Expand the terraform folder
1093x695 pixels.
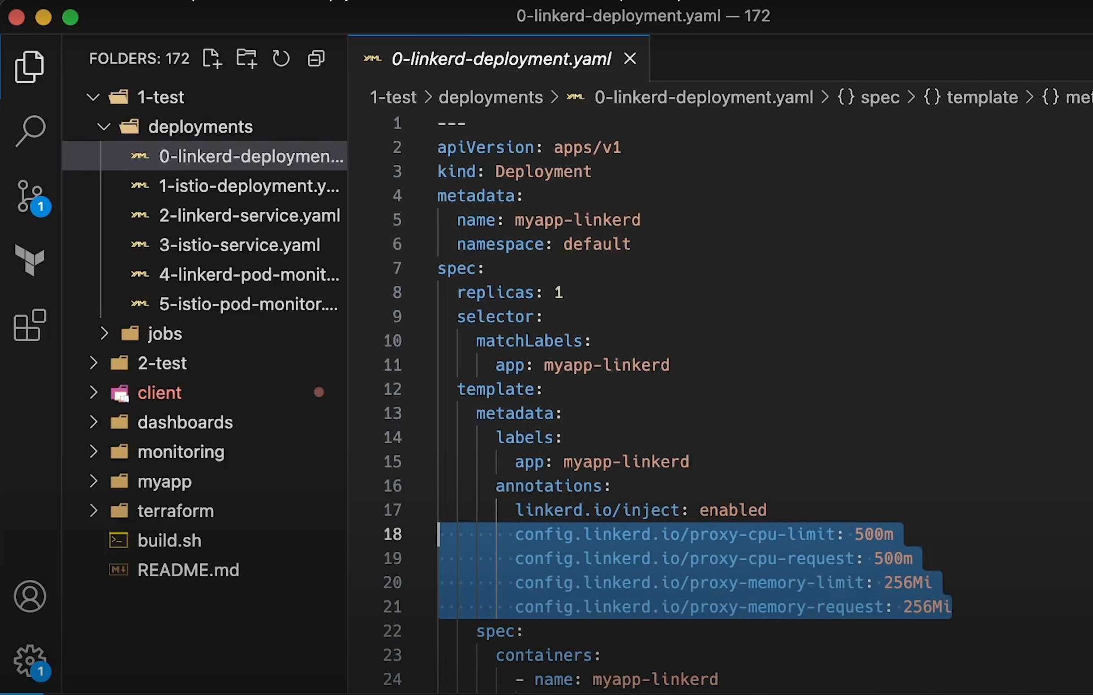click(93, 511)
